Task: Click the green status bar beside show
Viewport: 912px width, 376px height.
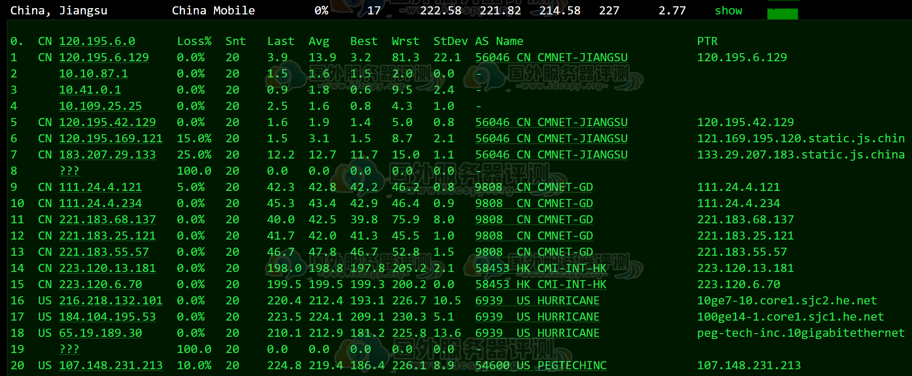Action: (783, 14)
